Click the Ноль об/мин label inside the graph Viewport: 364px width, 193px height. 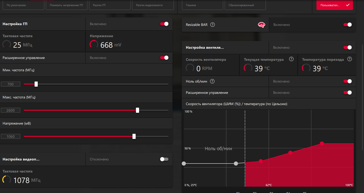coord(218,148)
